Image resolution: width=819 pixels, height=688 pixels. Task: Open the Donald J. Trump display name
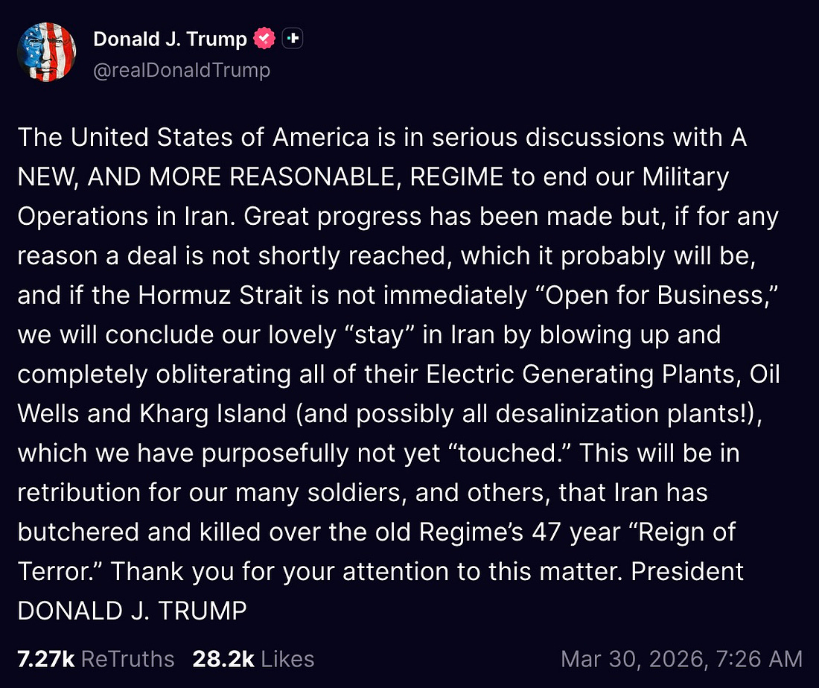point(170,39)
